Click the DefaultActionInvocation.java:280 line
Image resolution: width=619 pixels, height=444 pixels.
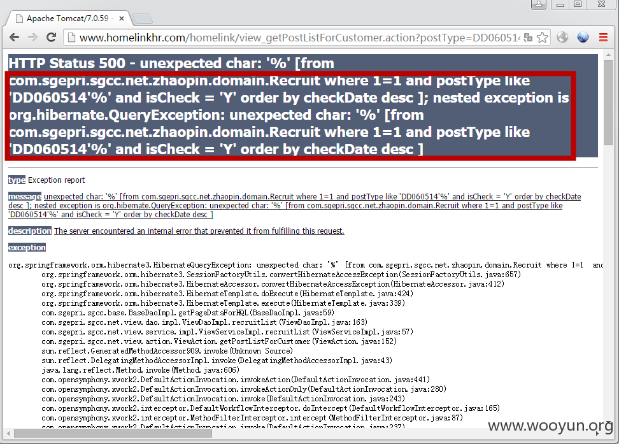click(x=244, y=389)
